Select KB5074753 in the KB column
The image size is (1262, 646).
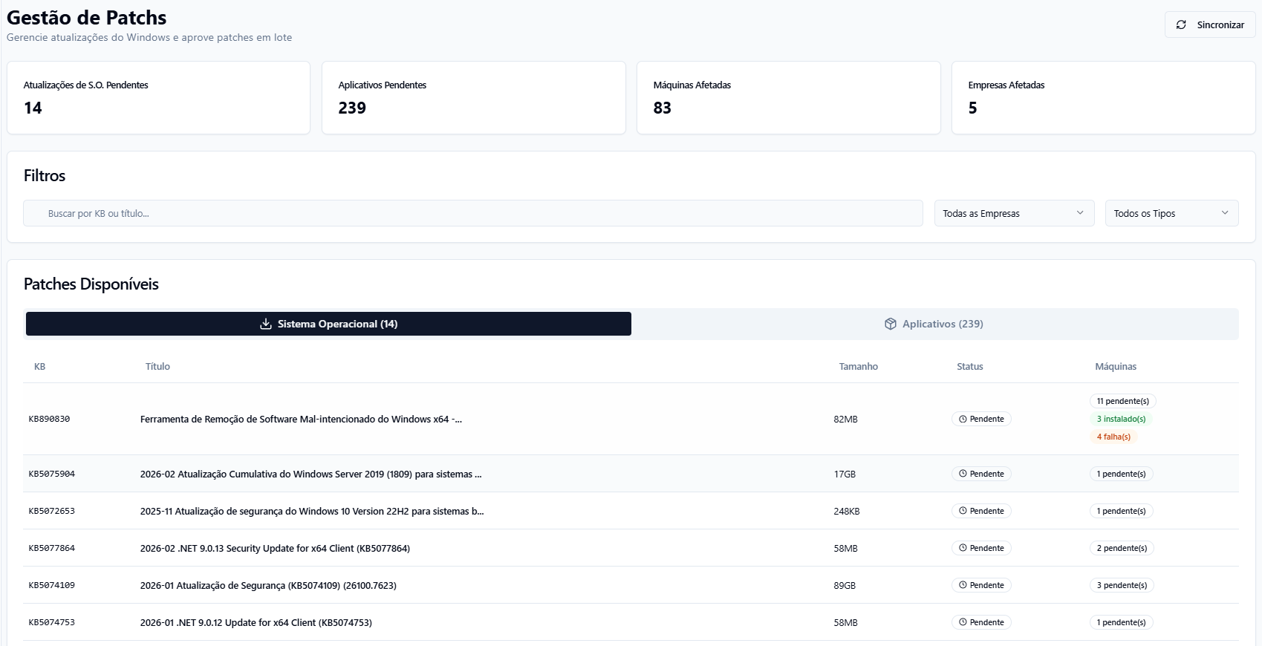point(52,623)
